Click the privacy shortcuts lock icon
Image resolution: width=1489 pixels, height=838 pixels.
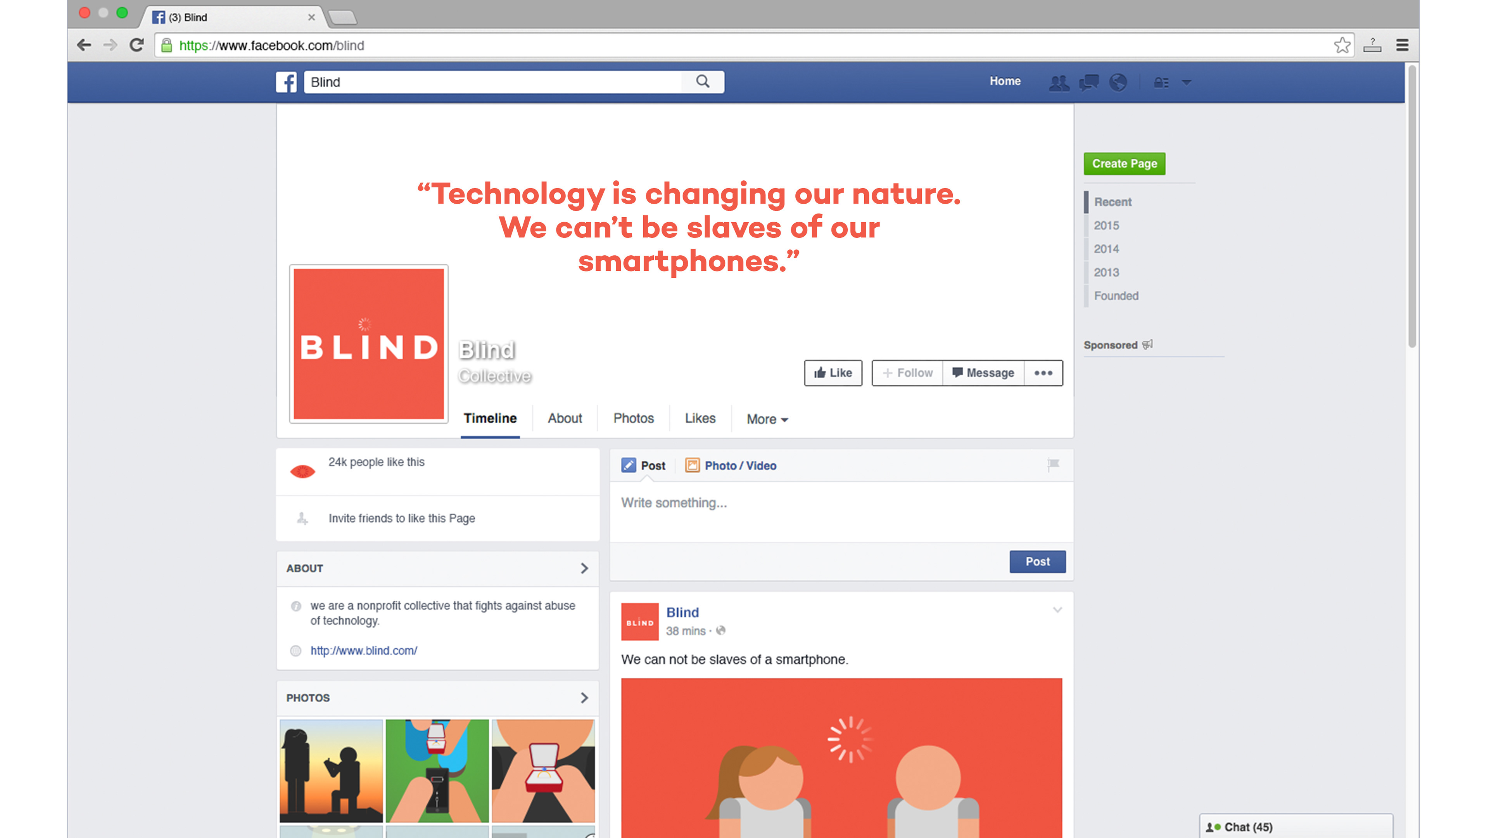[x=1161, y=83]
